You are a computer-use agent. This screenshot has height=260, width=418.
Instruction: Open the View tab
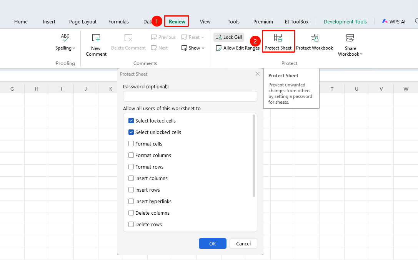[x=205, y=22]
